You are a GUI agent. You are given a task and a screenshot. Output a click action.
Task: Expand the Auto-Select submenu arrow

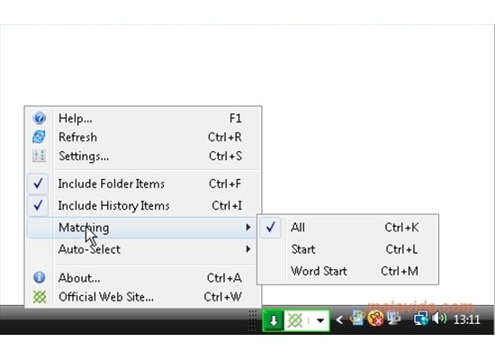coord(248,248)
